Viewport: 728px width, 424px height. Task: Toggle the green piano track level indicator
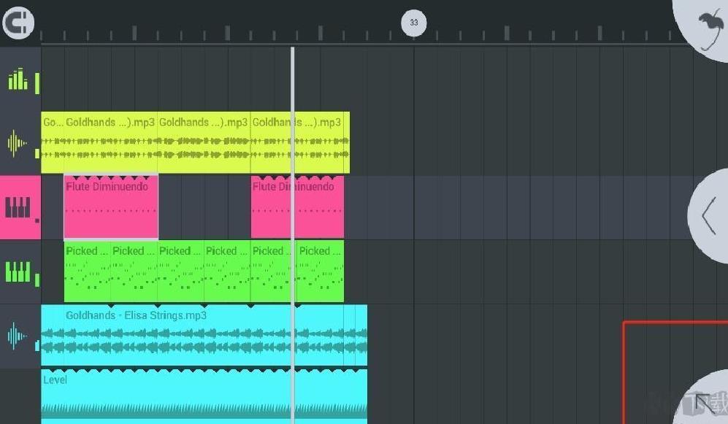tap(37, 280)
